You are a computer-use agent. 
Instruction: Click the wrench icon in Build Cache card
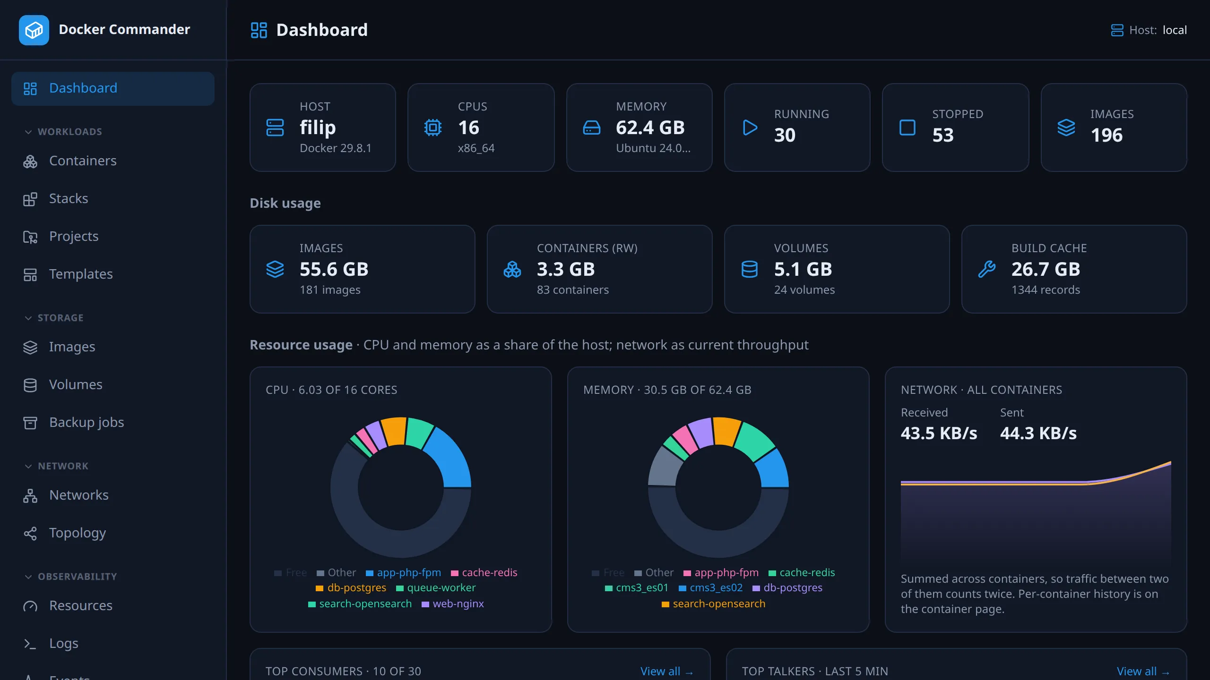coord(987,269)
